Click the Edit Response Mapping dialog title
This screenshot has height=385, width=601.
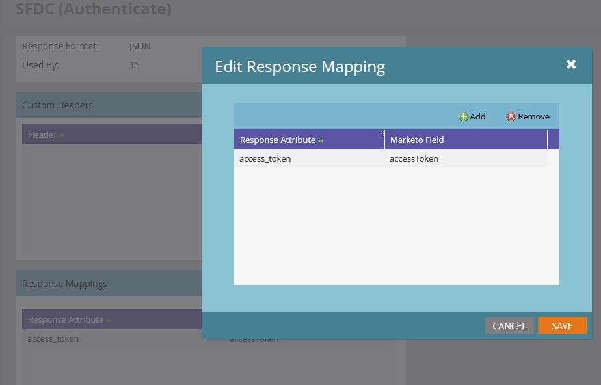[300, 67]
